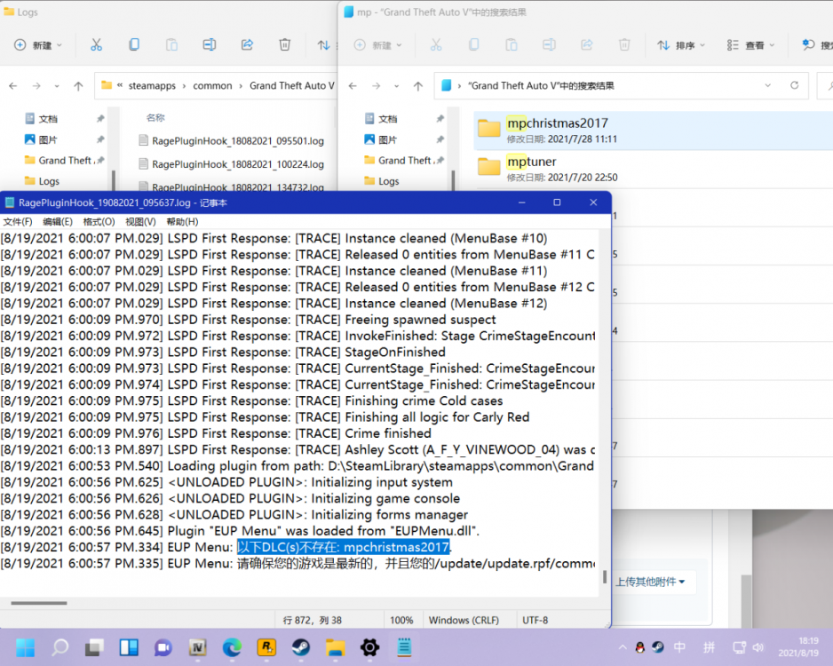Open Task View on taskbar
Image resolution: width=833 pixels, height=666 pixels.
(94, 647)
